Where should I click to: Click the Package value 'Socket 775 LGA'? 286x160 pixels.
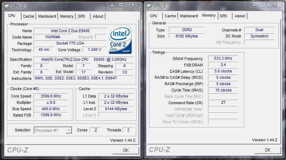pos(70,43)
